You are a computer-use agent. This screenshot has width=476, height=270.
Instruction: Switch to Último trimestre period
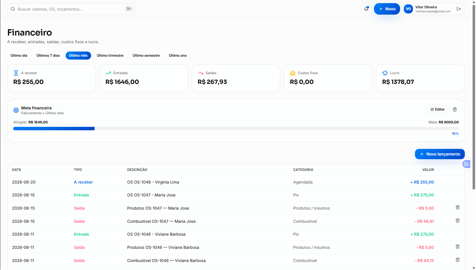click(x=110, y=56)
